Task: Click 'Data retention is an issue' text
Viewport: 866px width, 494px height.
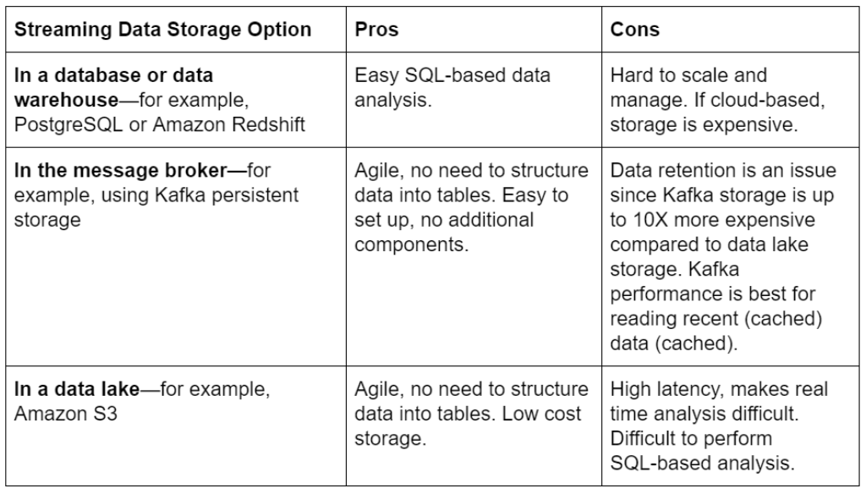Action: (x=723, y=170)
